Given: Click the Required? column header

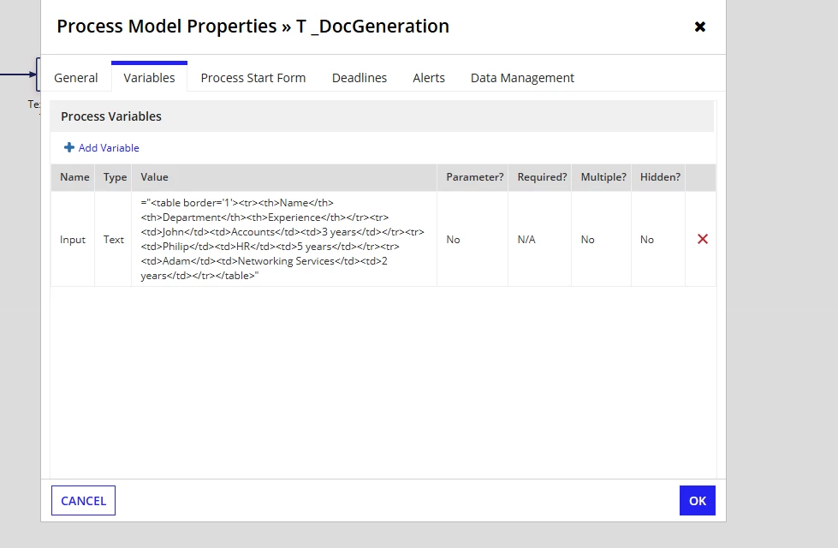Looking at the screenshot, I should tap(542, 177).
